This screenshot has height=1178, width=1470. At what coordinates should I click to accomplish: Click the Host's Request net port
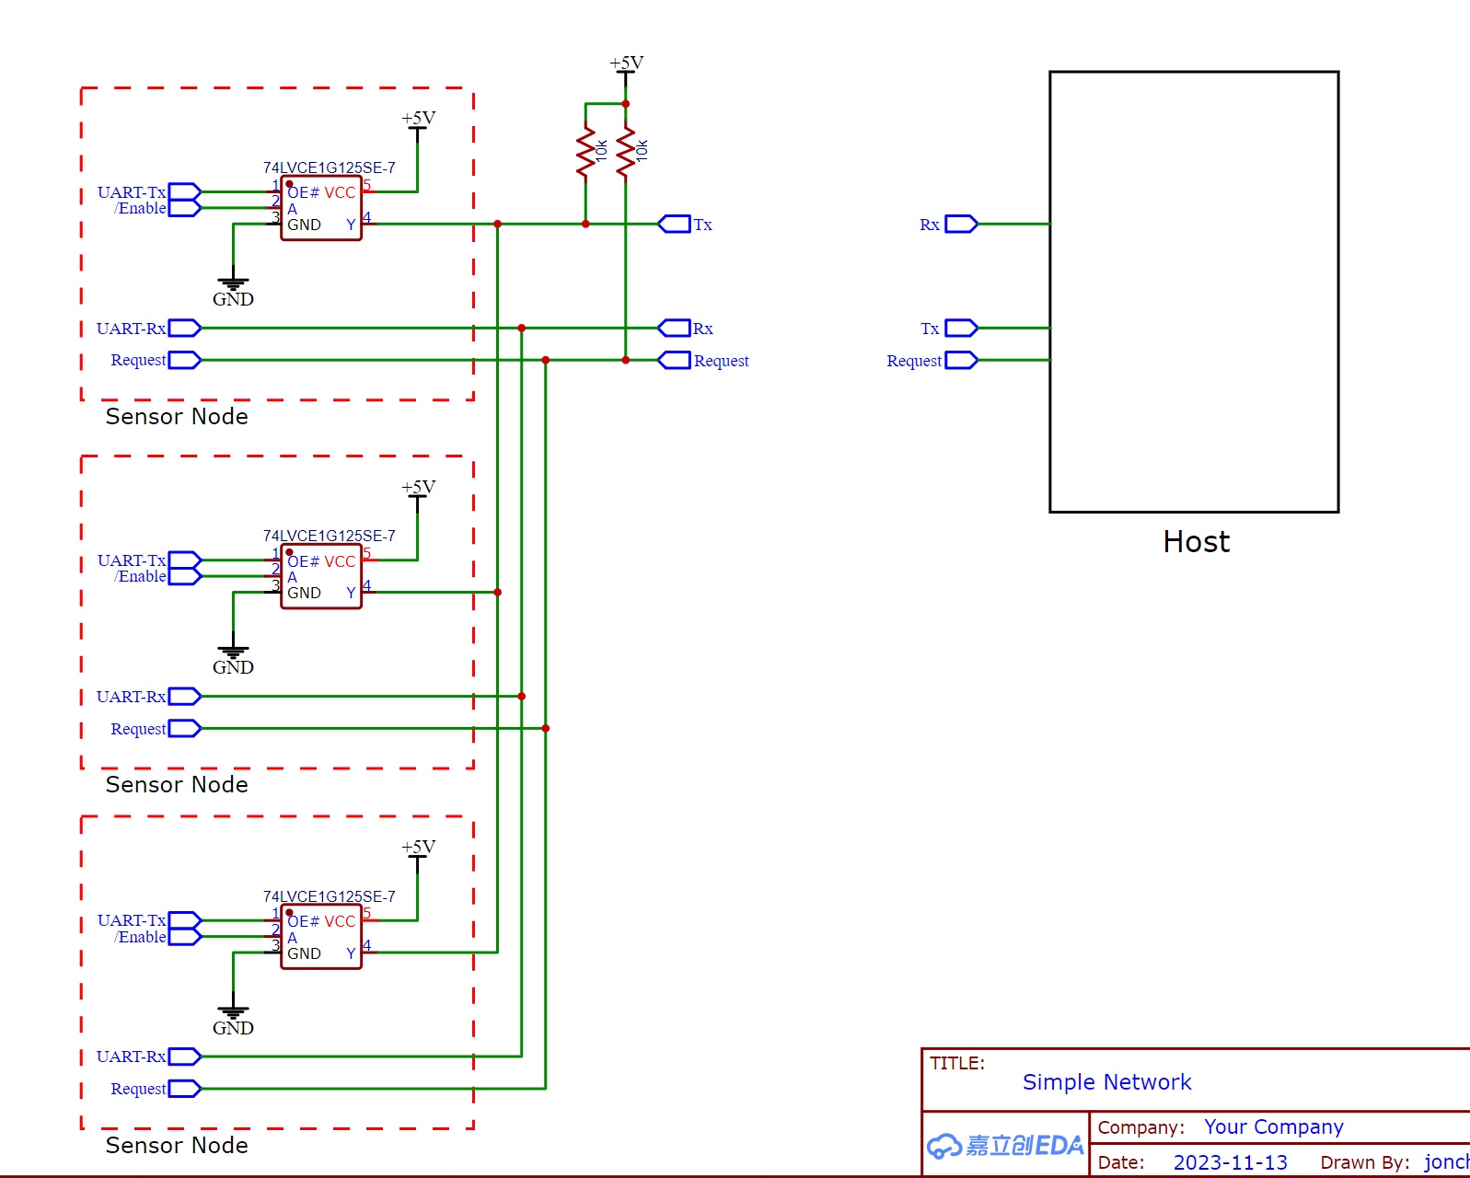[961, 360]
